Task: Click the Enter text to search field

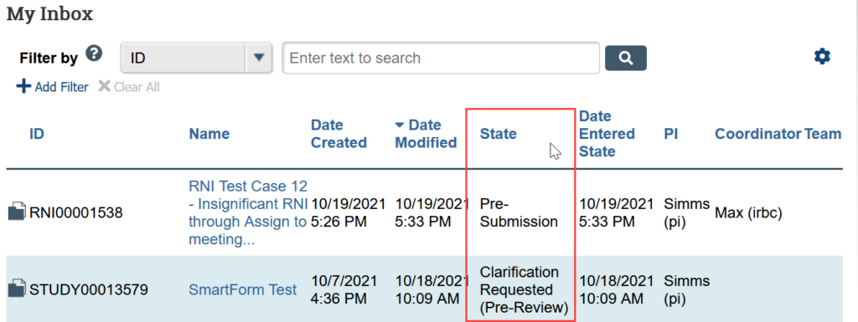Action: [441, 58]
